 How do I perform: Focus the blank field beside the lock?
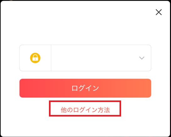pos(101,58)
